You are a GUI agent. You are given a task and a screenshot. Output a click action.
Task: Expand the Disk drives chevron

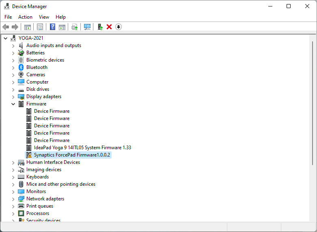pos(13,90)
